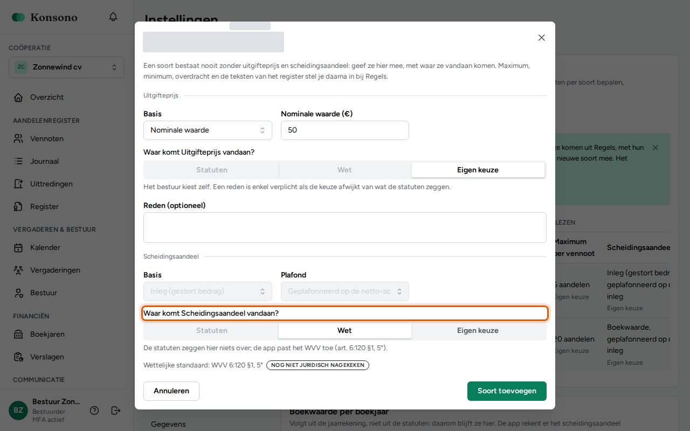690x431 pixels.
Task: Open Vennoten via its people icon
Action: pyautogui.click(x=19, y=139)
